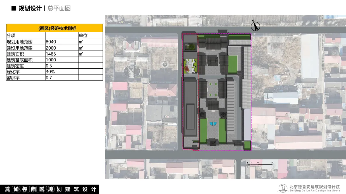Click the 规划用地范围 row label
Screen dimensions: 346x194
point(20,42)
